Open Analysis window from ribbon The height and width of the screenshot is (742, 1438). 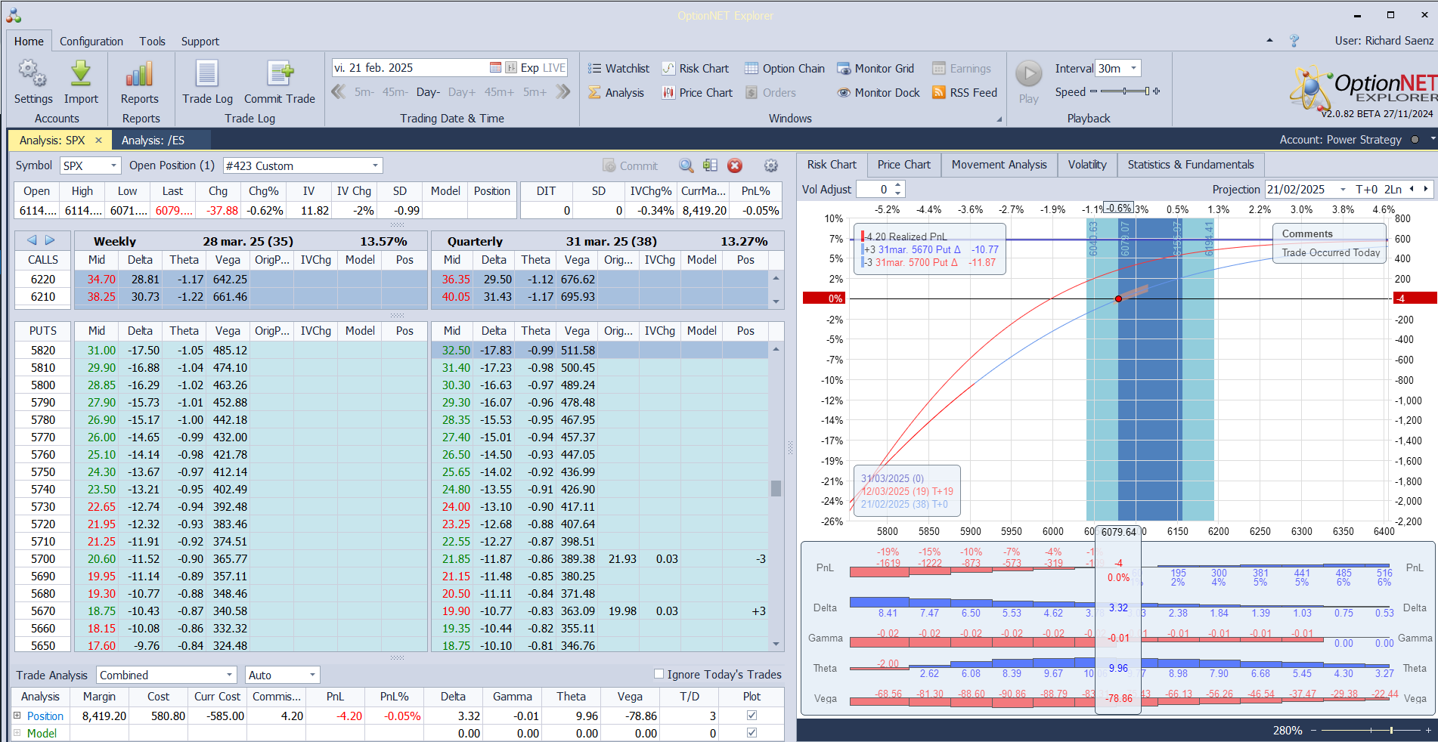tap(616, 93)
